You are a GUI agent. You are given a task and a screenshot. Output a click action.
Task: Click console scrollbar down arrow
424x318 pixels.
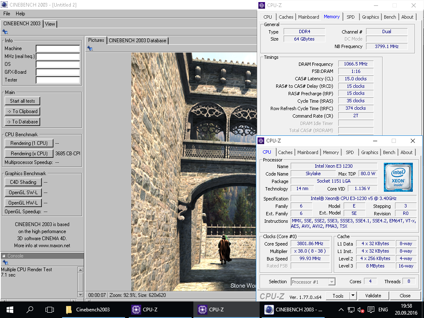click(x=80, y=294)
